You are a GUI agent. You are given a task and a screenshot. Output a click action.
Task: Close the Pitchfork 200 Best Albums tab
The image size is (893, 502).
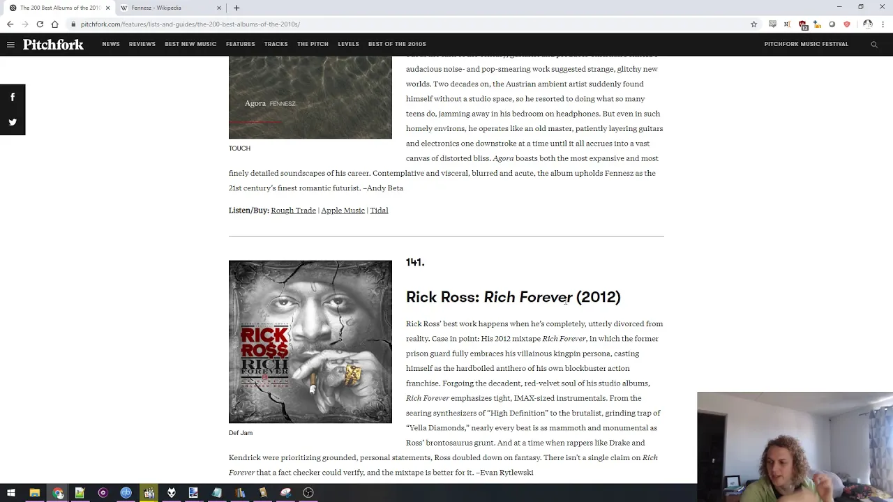click(x=107, y=8)
